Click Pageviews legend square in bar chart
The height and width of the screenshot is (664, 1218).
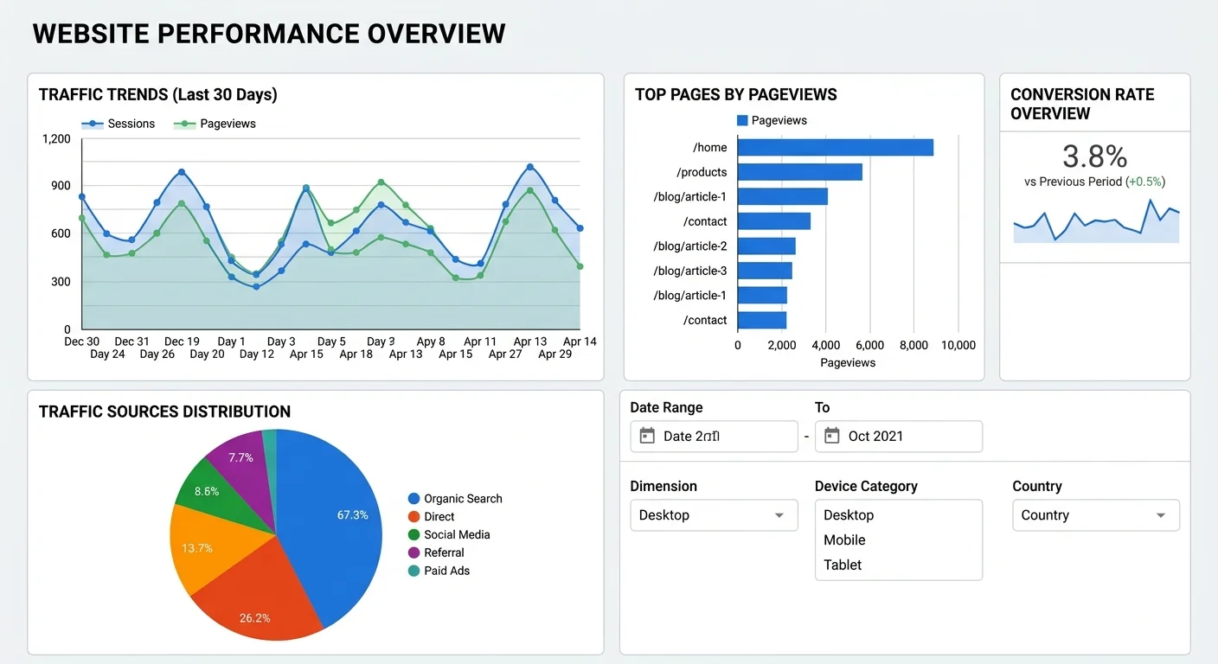[x=742, y=120]
